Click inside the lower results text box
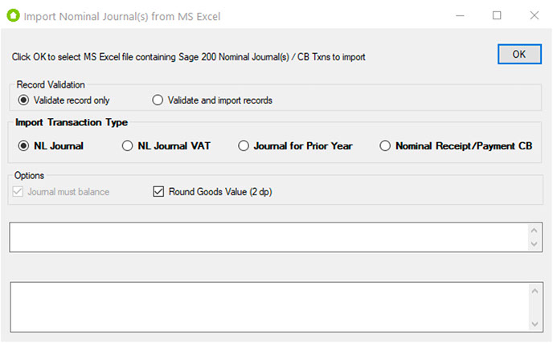This screenshot has width=553, height=343. [269, 307]
